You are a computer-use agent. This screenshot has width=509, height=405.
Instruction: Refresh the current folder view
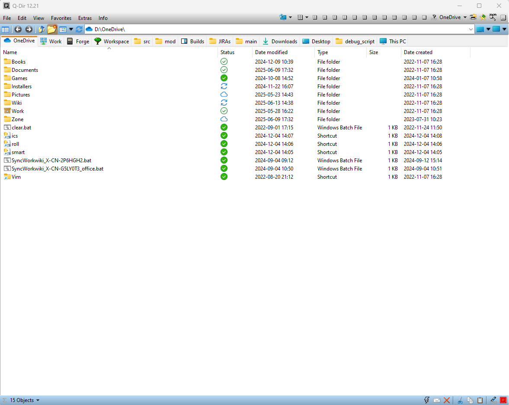(x=79, y=29)
